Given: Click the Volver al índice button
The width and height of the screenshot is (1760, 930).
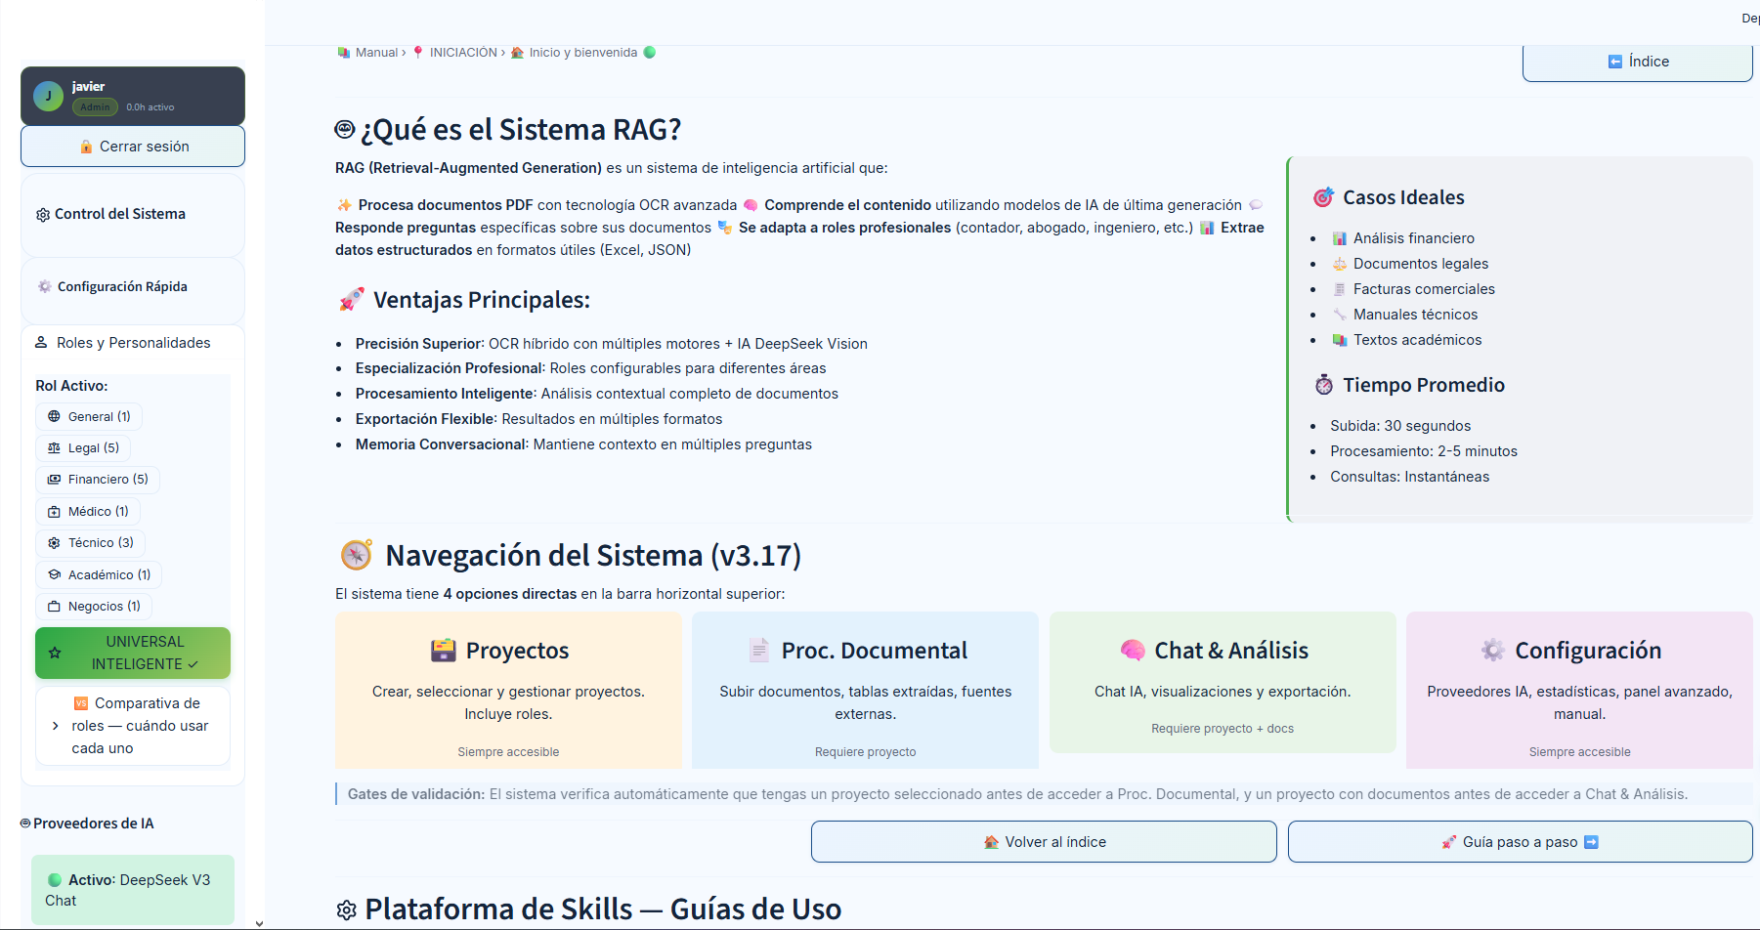Looking at the screenshot, I should tap(1044, 842).
